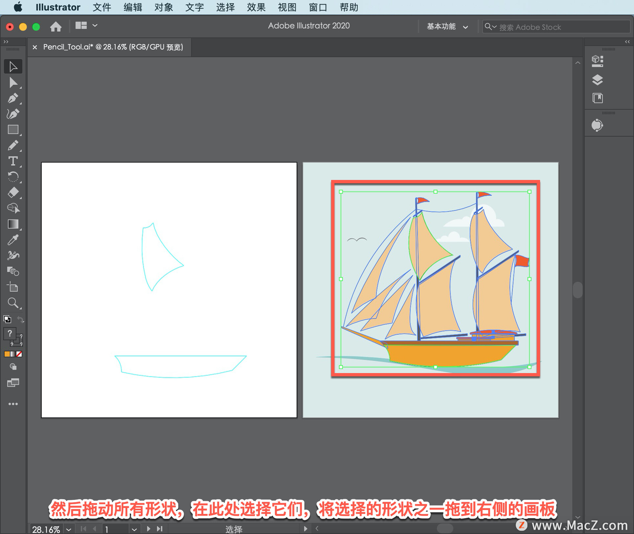This screenshot has height=534, width=634.
Task: Change the screen mode
Action: tap(13, 383)
